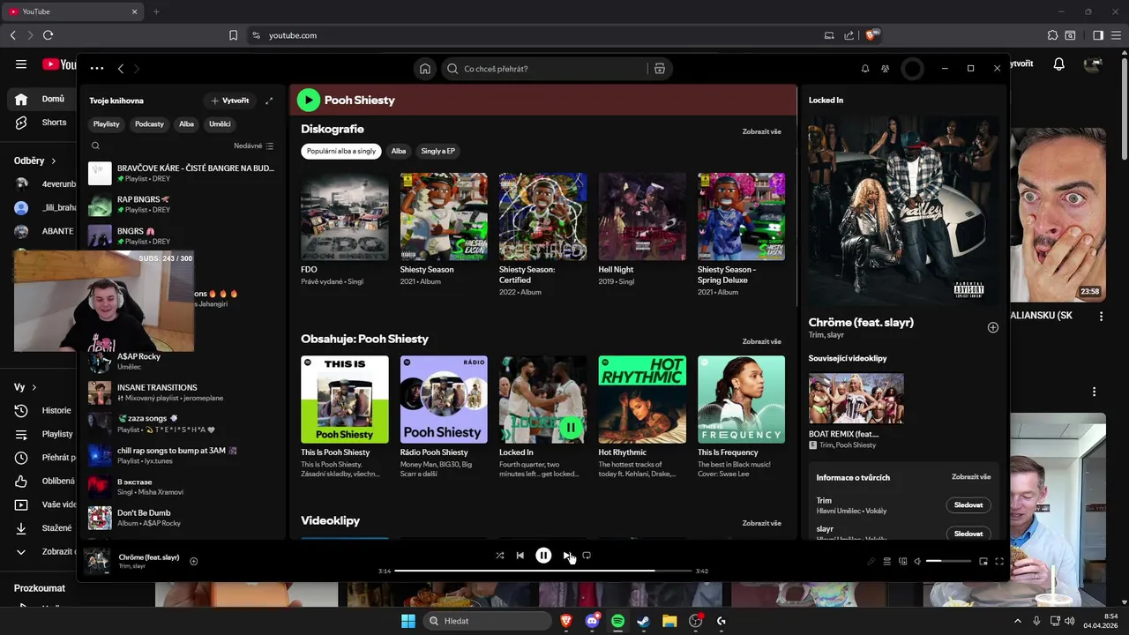The image size is (1129, 635).
Task: Open mini player icon
Action: tap(983, 561)
